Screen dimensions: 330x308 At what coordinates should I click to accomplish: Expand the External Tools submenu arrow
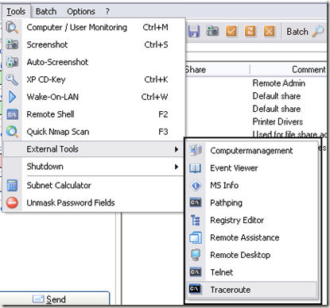(x=177, y=149)
